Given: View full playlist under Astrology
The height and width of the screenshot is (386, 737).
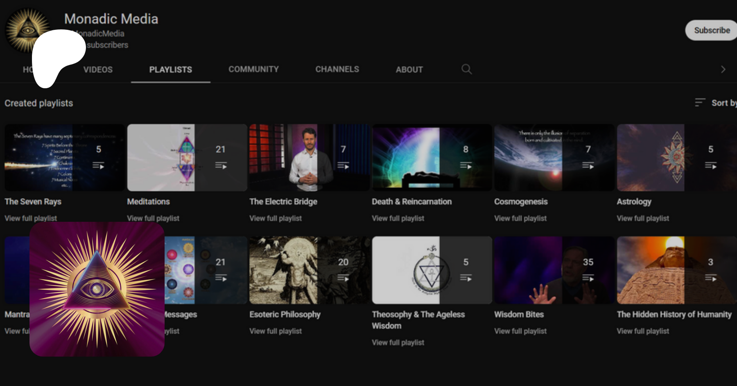Looking at the screenshot, I should [x=643, y=219].
